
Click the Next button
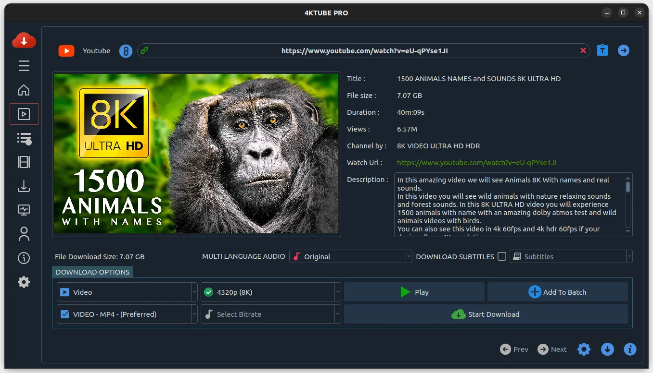[x=552, y=349]
